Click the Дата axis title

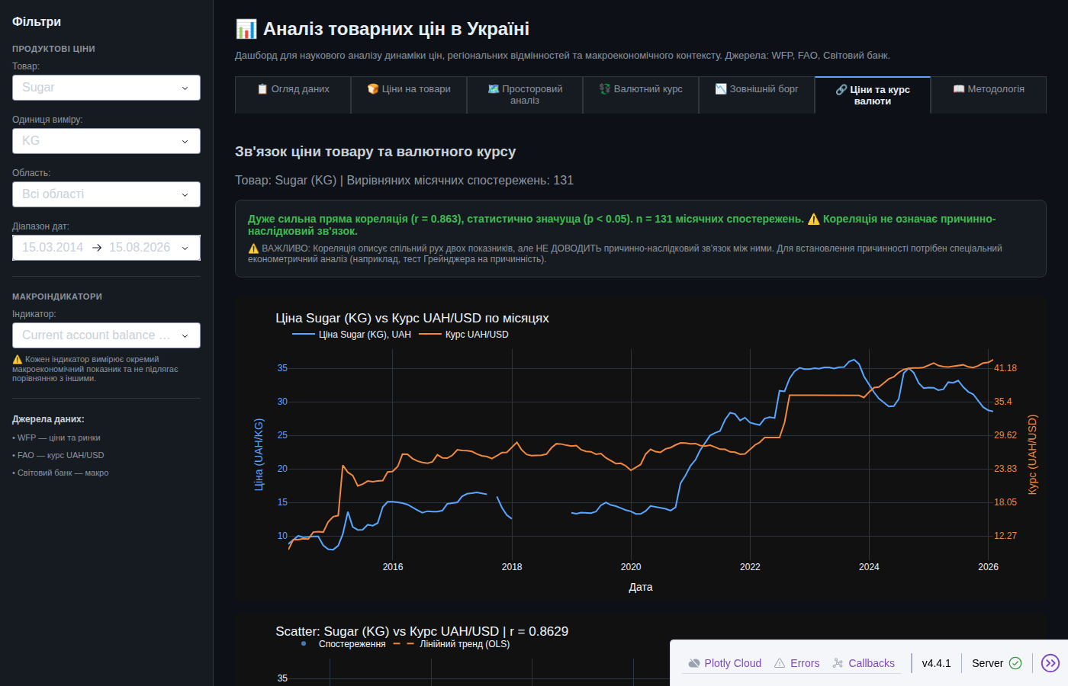(x=641, y=588)
